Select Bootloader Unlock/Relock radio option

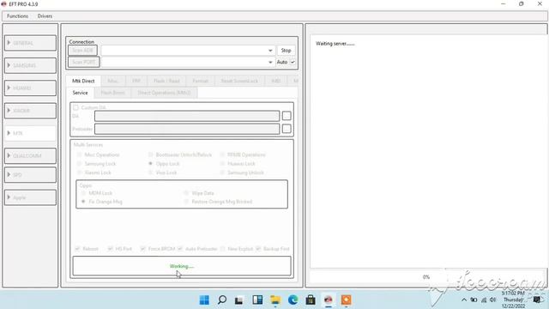tap(151, 154)
